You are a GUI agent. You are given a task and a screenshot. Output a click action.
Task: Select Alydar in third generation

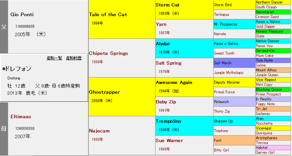tap(163, 44)
